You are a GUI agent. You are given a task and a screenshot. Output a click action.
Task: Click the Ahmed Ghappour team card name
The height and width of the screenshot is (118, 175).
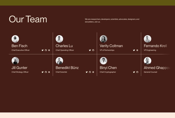[157, 68]
